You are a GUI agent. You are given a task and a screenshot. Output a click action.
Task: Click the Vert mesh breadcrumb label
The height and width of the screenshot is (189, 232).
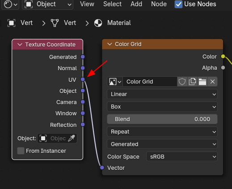(x=70, y=23)
